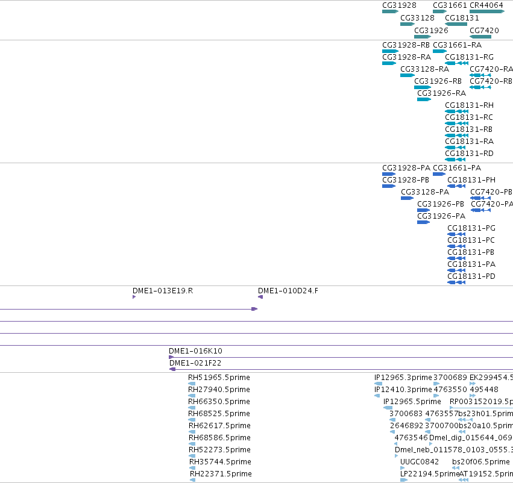513x483 pixels.
Task: Click the CG18131 gene label
Action: pyautogui.click(x=462, y=17)
